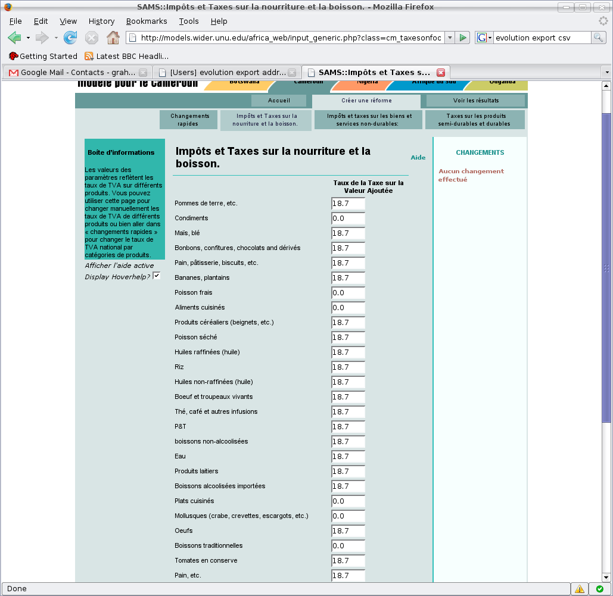Image resolution: width=613 pixels, height=596 pixels.
Task: Expand the search engine selector dropdown
Action: click(x=484, y=38)
